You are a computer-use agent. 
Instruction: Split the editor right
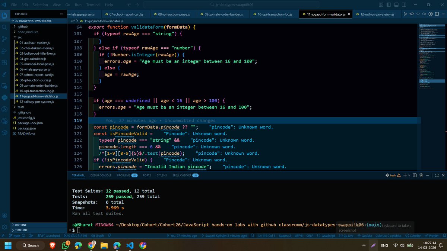coord(436,14)
